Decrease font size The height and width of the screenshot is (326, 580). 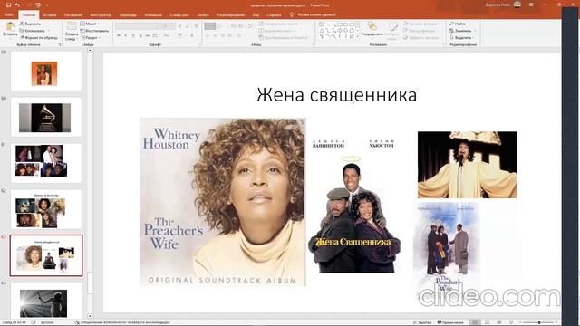coord(188,26)
